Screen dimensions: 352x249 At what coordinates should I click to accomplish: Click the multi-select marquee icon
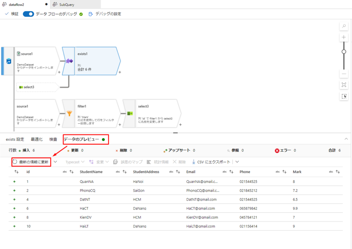pos(344,97)
